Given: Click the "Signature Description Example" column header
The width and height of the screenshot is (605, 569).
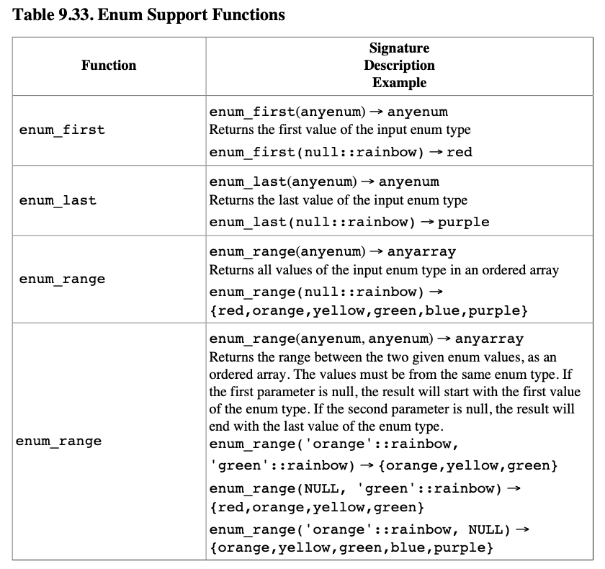Looking at the screenshot, I should [399, 66].
